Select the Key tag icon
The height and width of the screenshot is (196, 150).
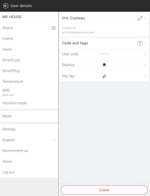click(x=104, y=76)
